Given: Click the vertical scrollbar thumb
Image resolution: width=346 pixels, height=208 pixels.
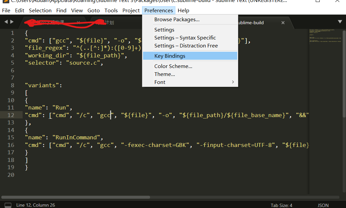Looking at the screenshot, I should (344, 74).
